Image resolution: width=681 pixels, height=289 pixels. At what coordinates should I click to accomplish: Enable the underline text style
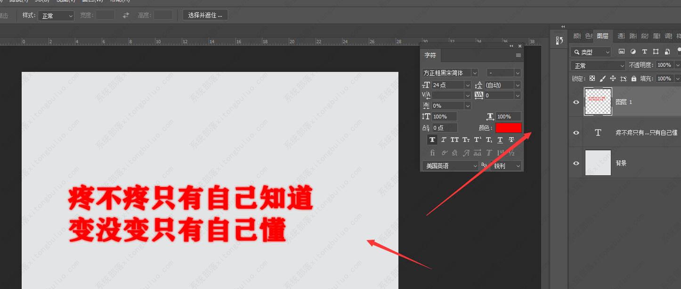point(500,140)
